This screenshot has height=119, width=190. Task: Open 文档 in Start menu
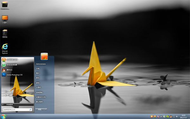38,69
